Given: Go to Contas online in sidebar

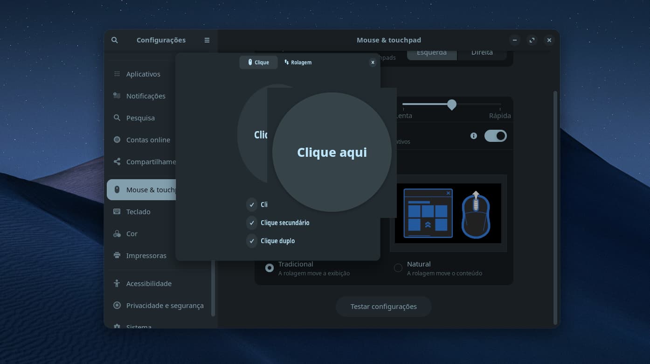Looking at the screenshot, I should pyautogui.click(x=148, y=140).
